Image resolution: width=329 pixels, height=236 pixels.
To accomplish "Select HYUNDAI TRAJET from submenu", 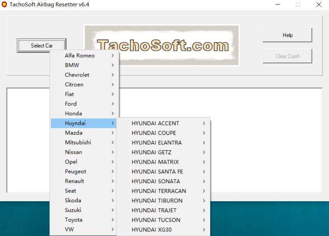I will click(x=163, y=210).
